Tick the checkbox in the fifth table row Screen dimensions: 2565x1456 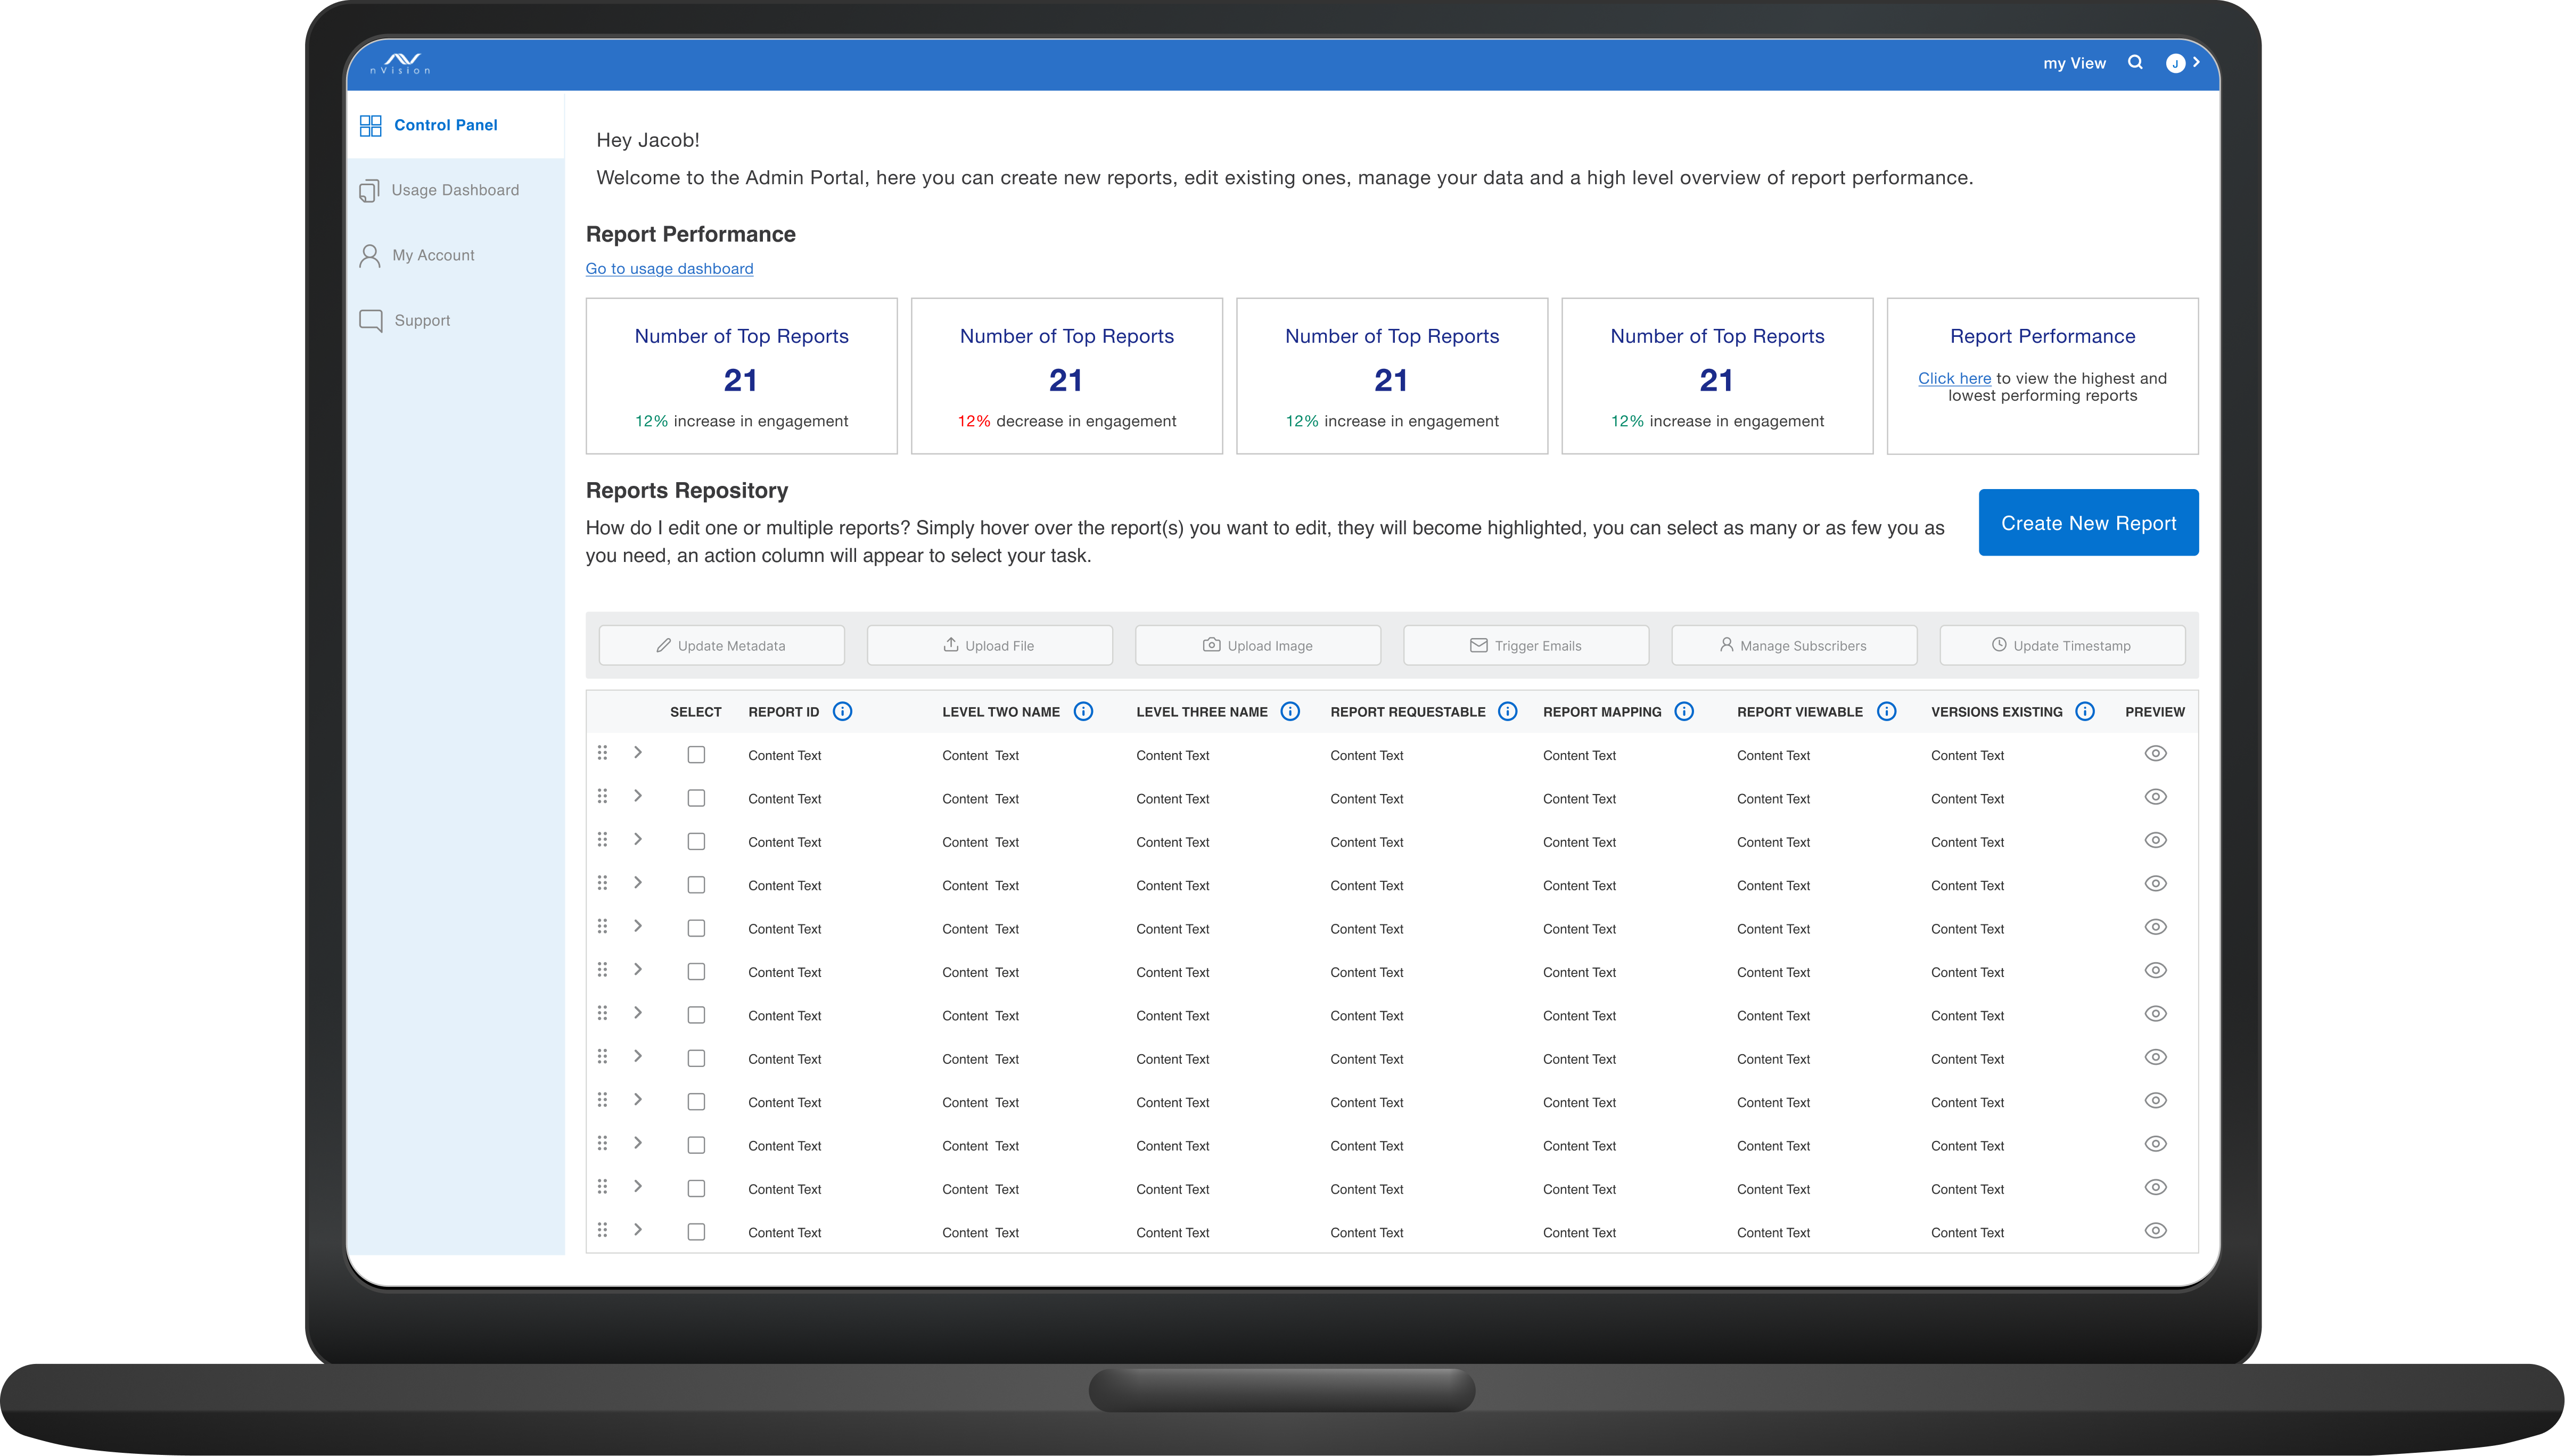point(696,928)
